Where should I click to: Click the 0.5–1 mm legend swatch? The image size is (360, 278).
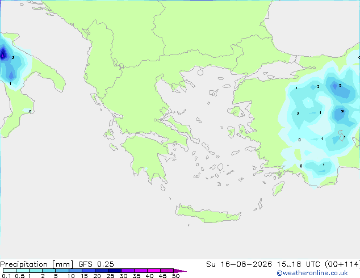(x=23, y=271)
